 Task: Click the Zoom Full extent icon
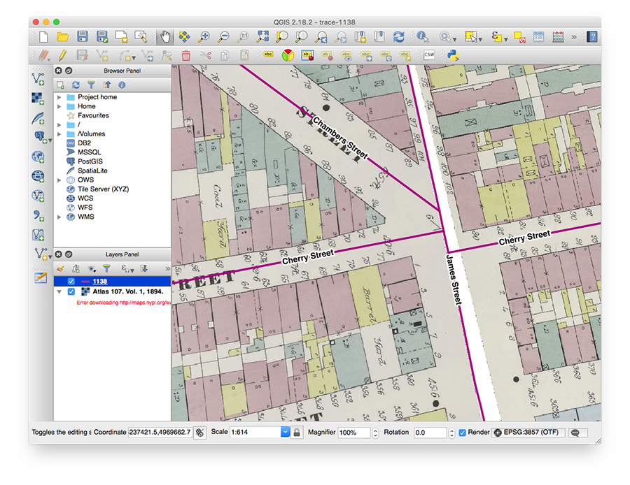(262, 36)
